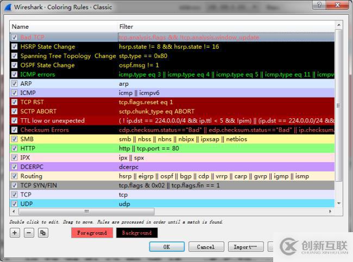Click the add new rule plus button

click(x=15, y=233)
